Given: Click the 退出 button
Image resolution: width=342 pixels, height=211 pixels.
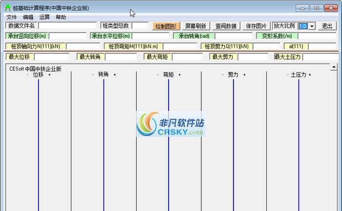Looking at the screenshot, I should (x=327, y=26).
